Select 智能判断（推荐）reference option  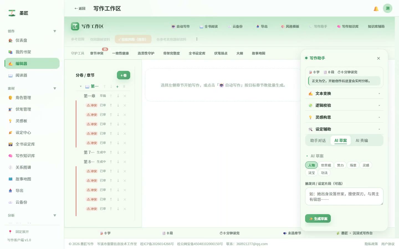[x=133, y=39]
